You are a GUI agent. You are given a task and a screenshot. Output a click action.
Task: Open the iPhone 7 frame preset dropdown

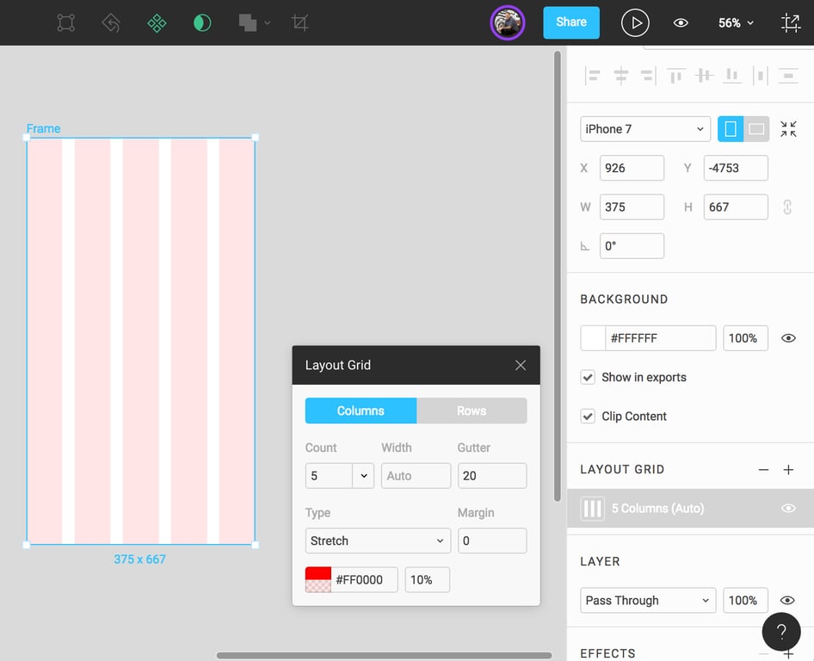click(x=645, y=129)
